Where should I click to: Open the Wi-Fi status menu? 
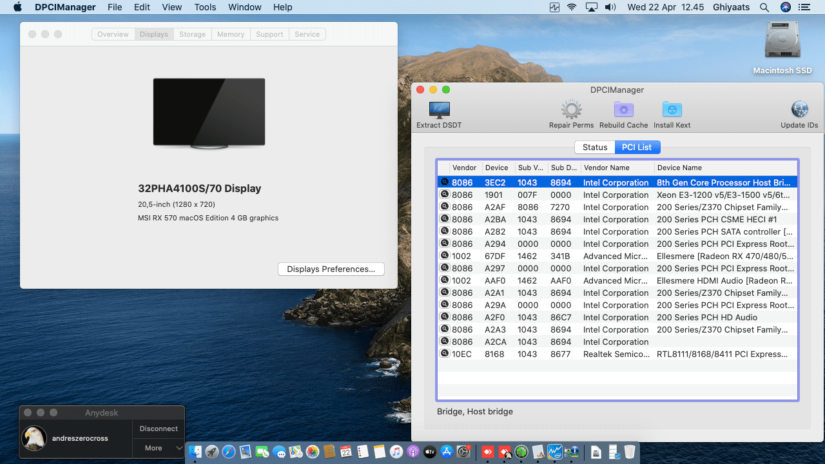[x=572, y=8]
